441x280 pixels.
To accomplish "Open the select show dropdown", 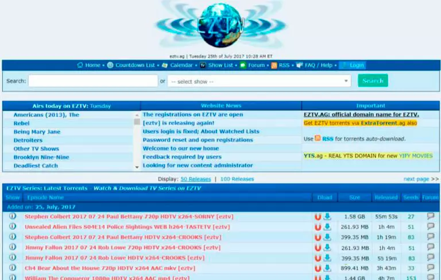I will click(260, 81).
